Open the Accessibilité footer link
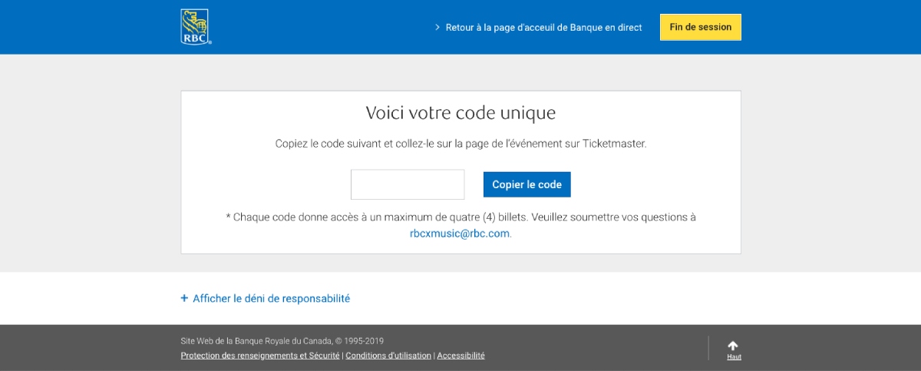Screen dimensions: 921x371 point(461,356)
